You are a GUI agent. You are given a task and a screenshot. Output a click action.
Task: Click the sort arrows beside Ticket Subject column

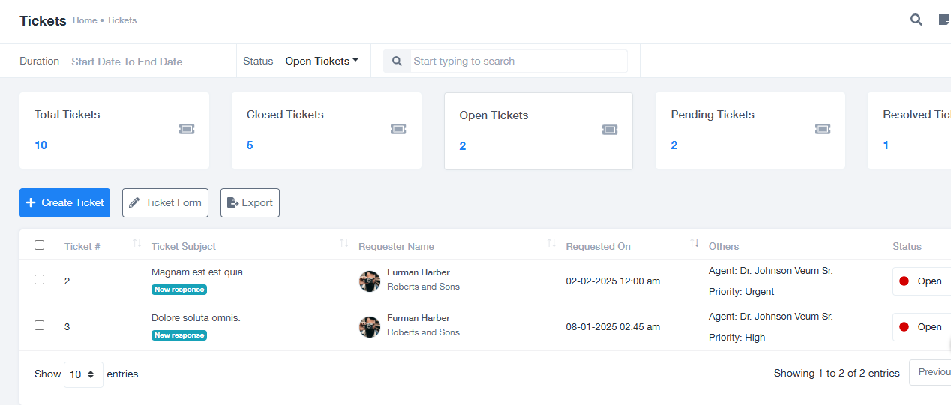[343, 243]
